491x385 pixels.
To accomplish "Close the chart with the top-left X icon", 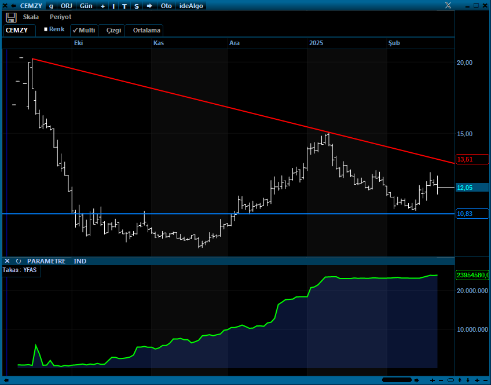I will tap(5, 6).
